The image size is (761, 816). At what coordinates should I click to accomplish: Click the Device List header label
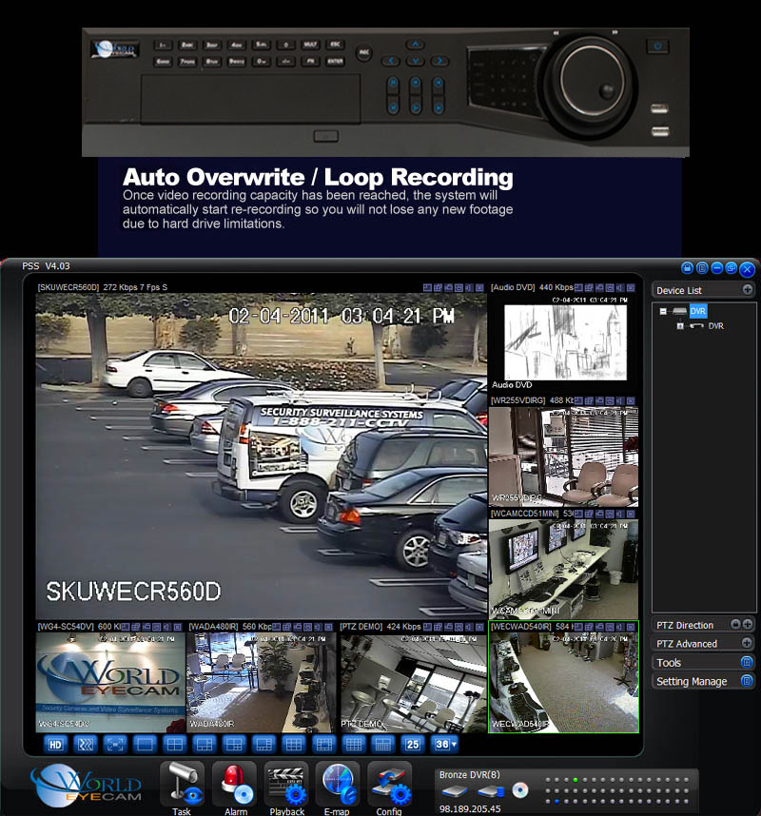point(679,290)
